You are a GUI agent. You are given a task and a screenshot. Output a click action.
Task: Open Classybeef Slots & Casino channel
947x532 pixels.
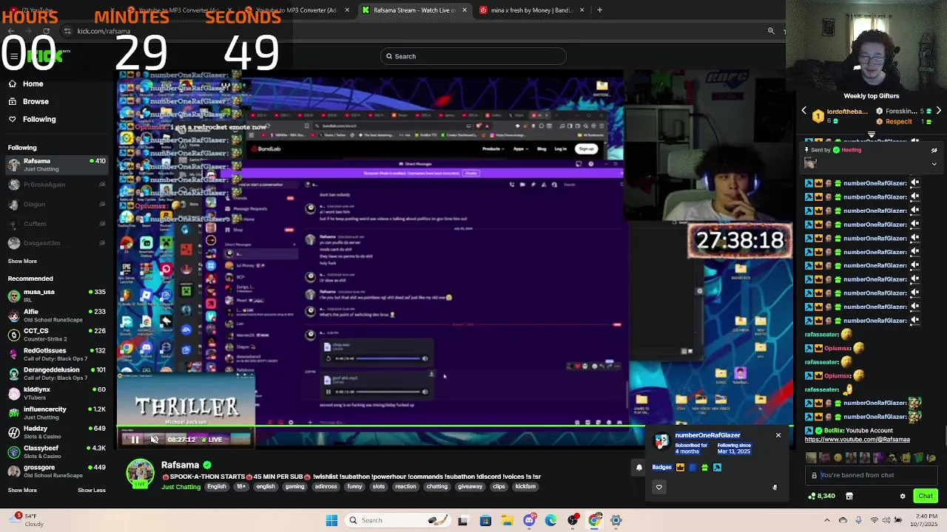pyautogui.click(x=58, y=451)
